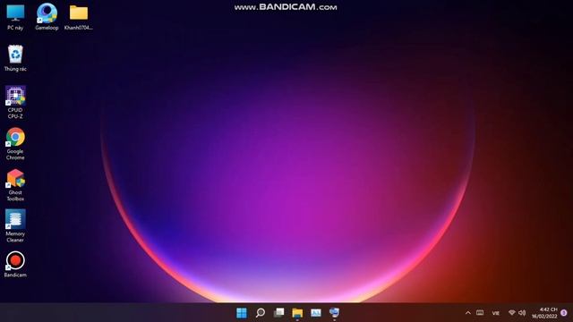Expand hidden system tray icons chevron
The height and width of the screenshot is (322, 573).
coord(467,313)
